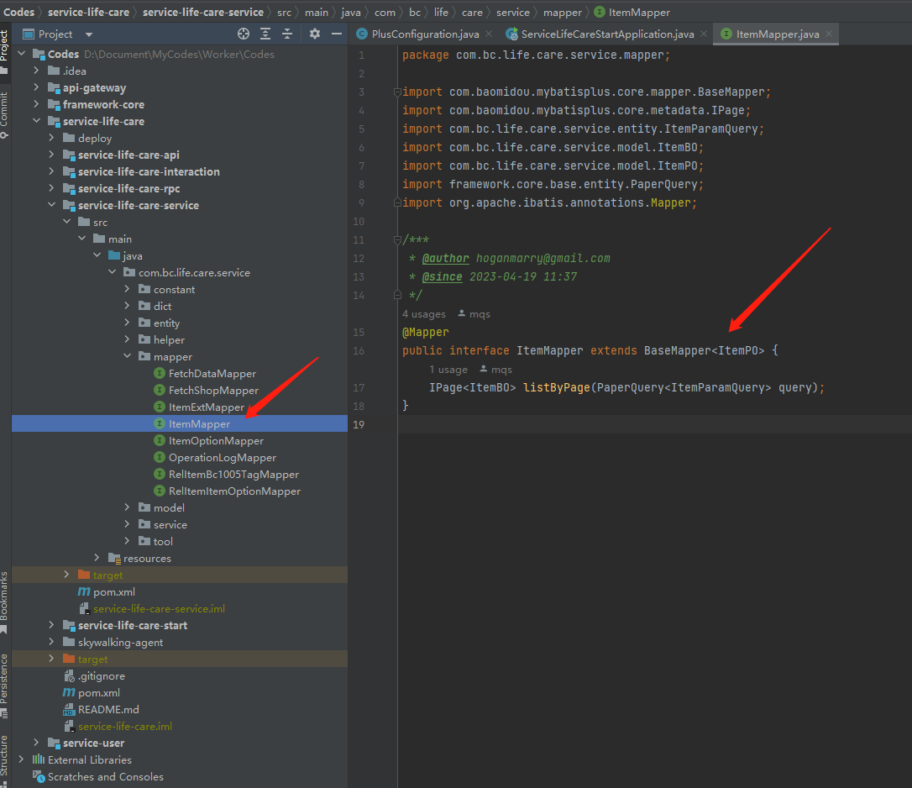Click the .gitignore file icon
The image size is (912, 788).
click(x=69, y=676)
